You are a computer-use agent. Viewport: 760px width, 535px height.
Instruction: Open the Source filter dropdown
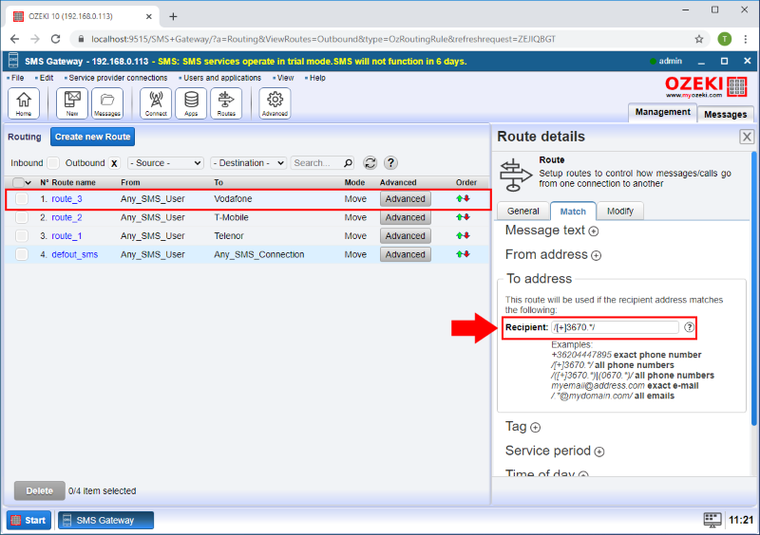(165, 163)
